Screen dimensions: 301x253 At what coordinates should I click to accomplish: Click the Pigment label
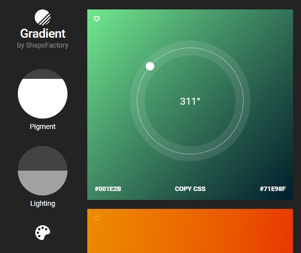43,126
